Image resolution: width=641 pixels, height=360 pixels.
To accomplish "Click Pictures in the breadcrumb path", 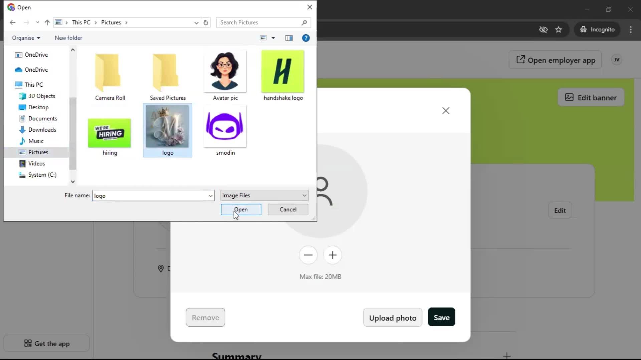I will 111,22.
